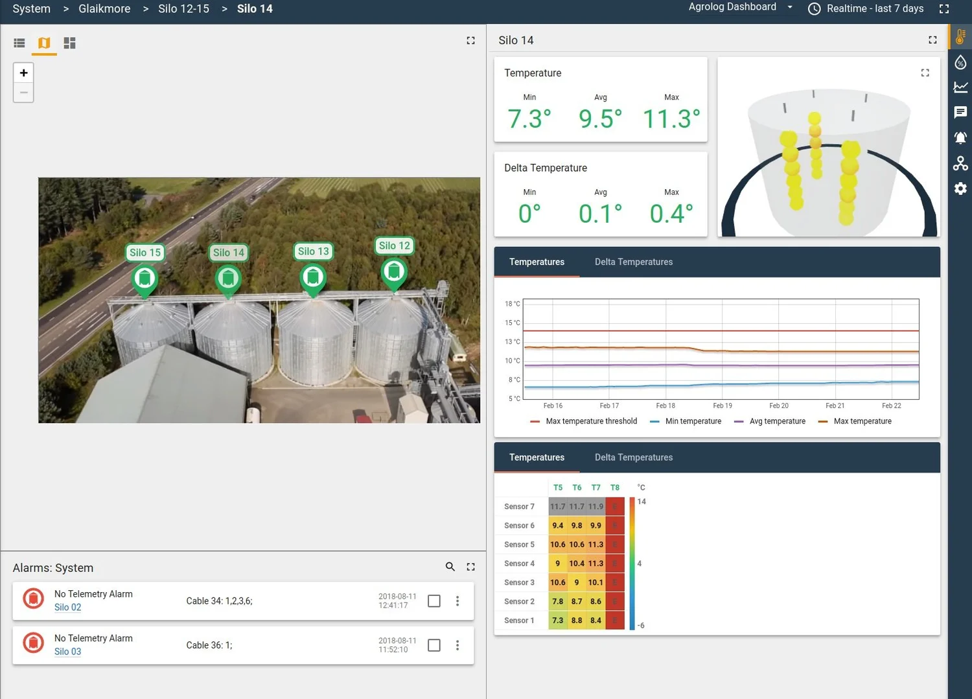The image size is (972, 699).
Task: Switch to list view in the map panel
Action: 19,43
